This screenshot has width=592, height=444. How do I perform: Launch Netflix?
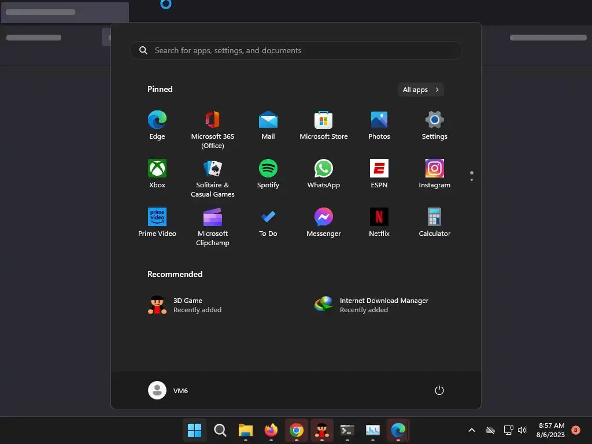coord(379,223)
